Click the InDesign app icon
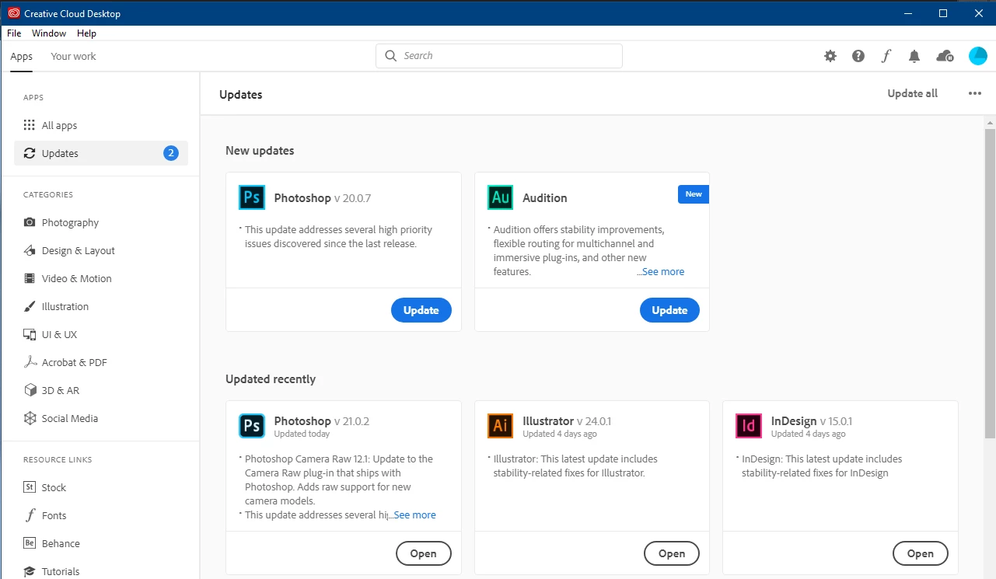 pyautogui.click(x=749, y=426)
